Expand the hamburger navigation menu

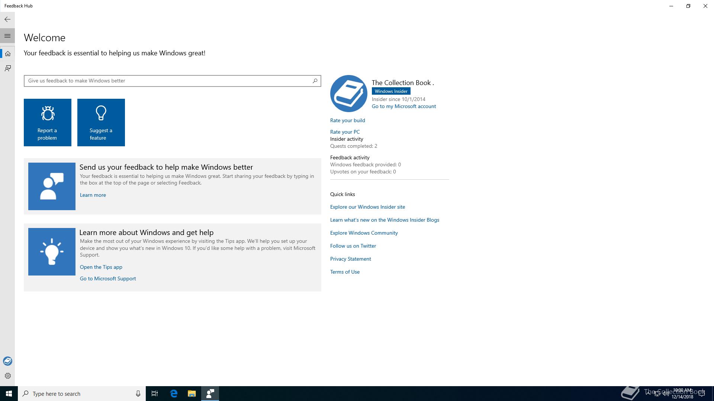pos(7,36)
